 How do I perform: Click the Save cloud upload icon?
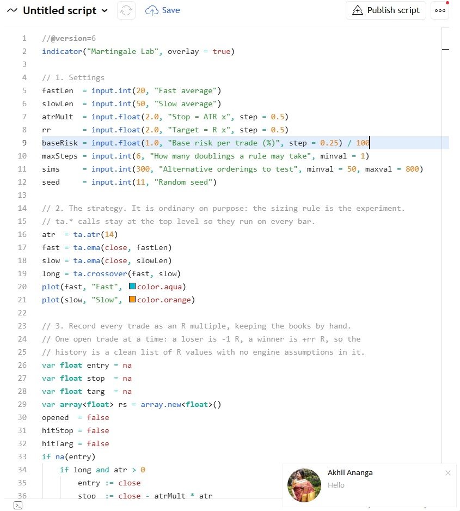[152, 11]
